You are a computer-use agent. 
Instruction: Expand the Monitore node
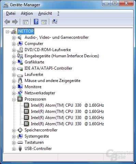pos(14,87)
